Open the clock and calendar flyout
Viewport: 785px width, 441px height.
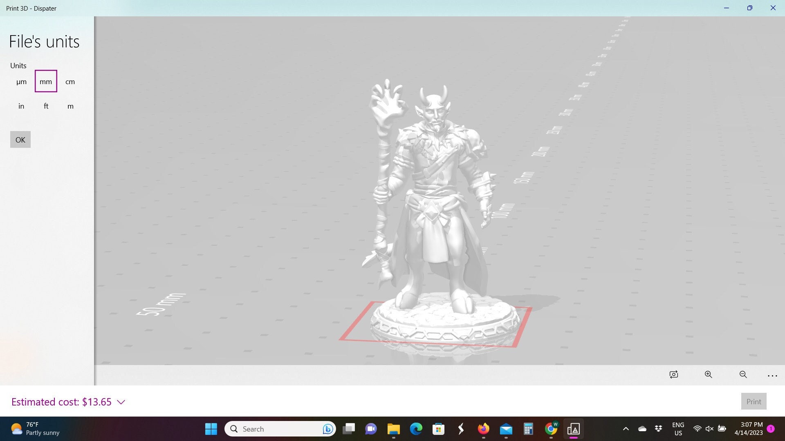coord(749,428)
